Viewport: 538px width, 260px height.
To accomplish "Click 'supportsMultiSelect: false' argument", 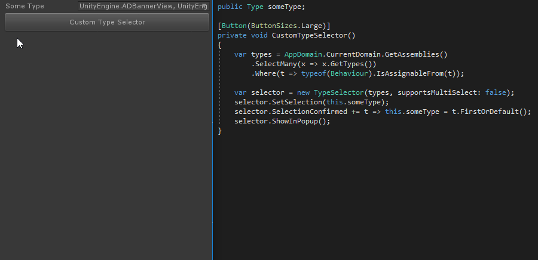I will coord(452,92).
